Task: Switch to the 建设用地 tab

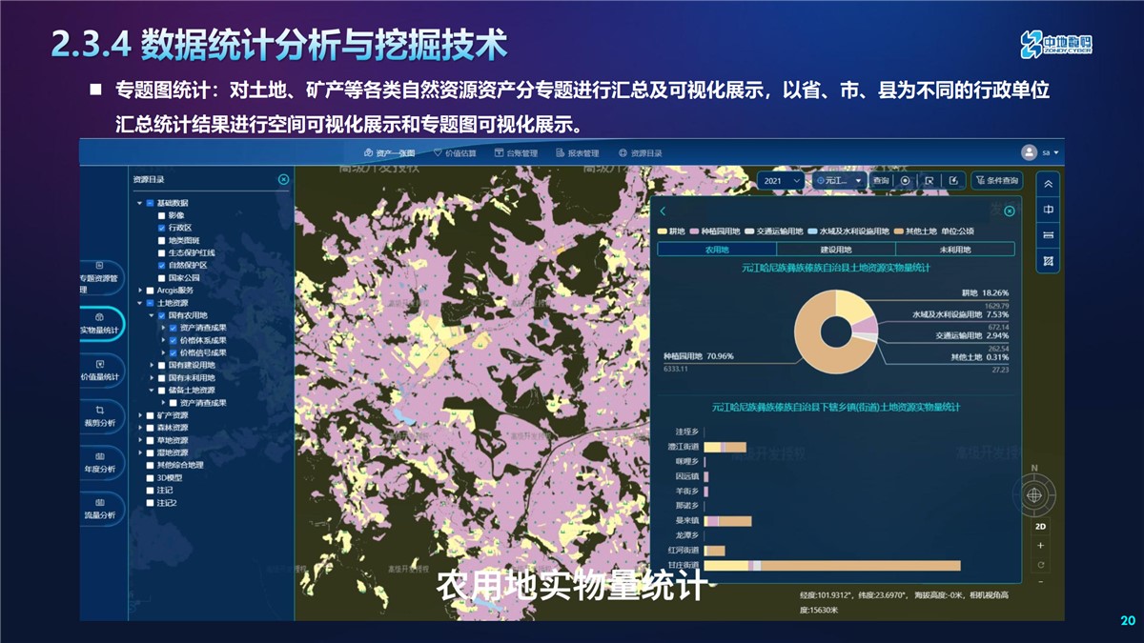Action: tap(836, 250)
